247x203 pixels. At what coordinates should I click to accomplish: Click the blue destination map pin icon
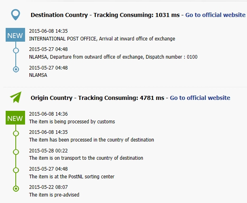click(16, 15)
